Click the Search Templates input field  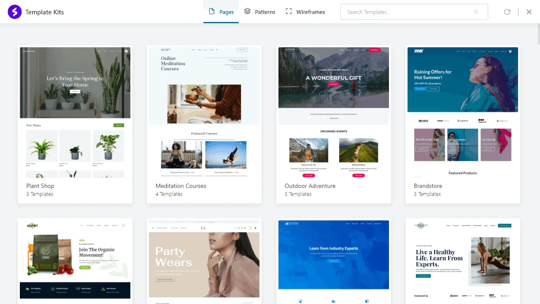pyautogui.click(x=414, y=12)
